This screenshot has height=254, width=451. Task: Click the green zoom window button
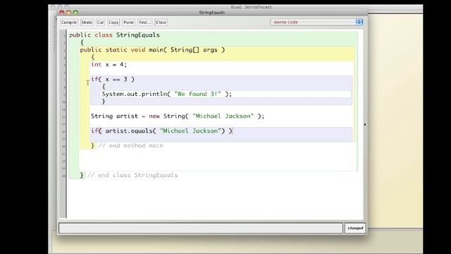pyautogui.click(x=75, y=12)
